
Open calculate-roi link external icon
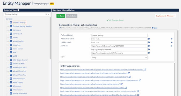(129, 73)
